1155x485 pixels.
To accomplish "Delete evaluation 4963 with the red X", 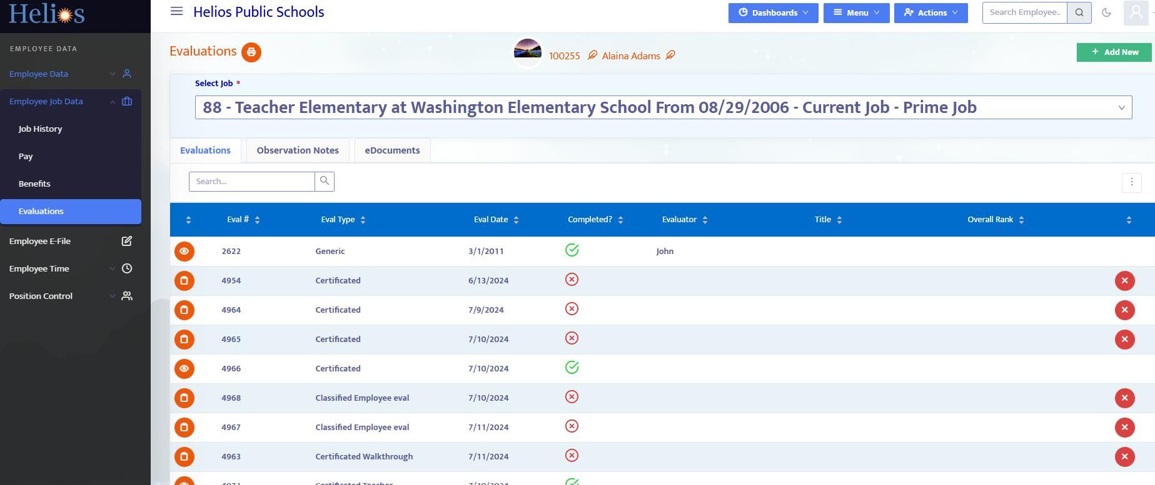I will [x=1124, y=456].
